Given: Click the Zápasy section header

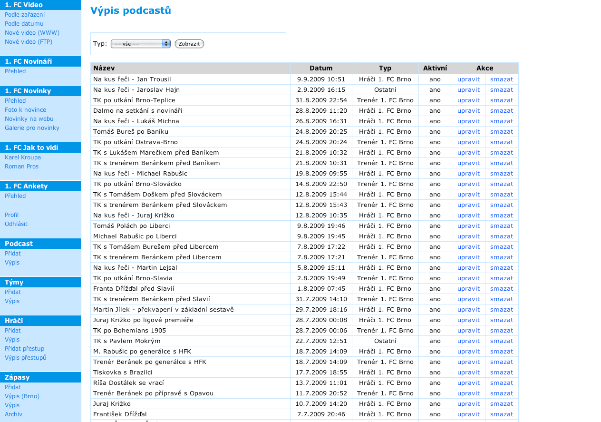Looking at the screenshot, I should pos(40,377).
